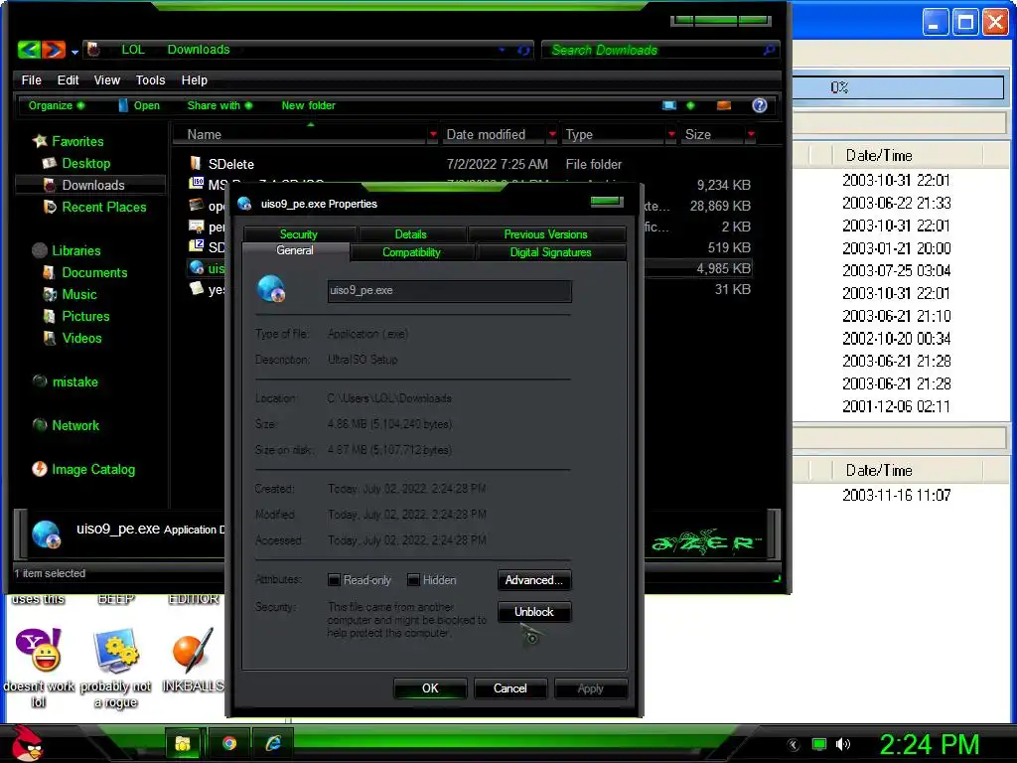Click the Advanced... button

[x=533, y=580]
